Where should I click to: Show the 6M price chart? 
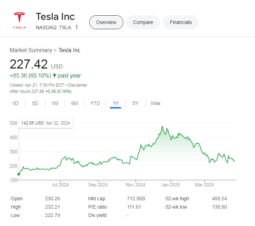coord(75,103)
